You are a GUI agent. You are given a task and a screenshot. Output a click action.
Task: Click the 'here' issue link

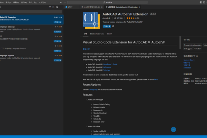(x=156, y=79)
